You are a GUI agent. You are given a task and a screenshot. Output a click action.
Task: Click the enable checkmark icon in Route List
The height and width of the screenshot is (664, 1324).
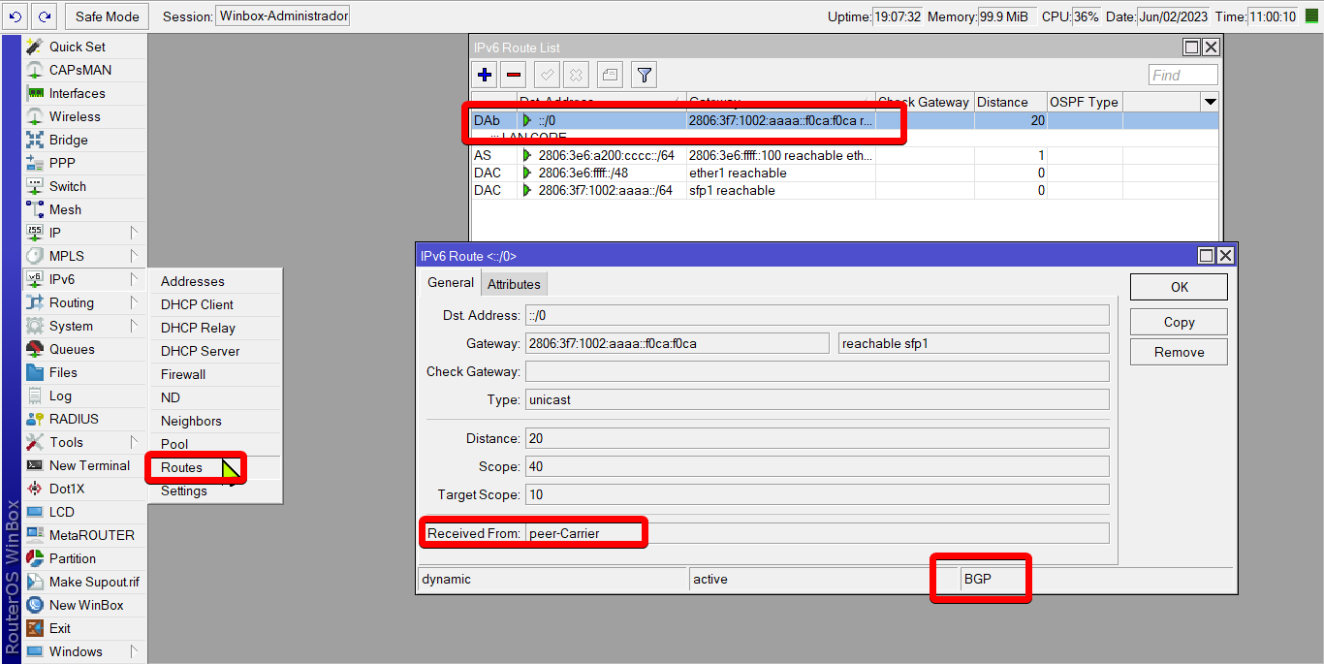click(x=547, y=75)
